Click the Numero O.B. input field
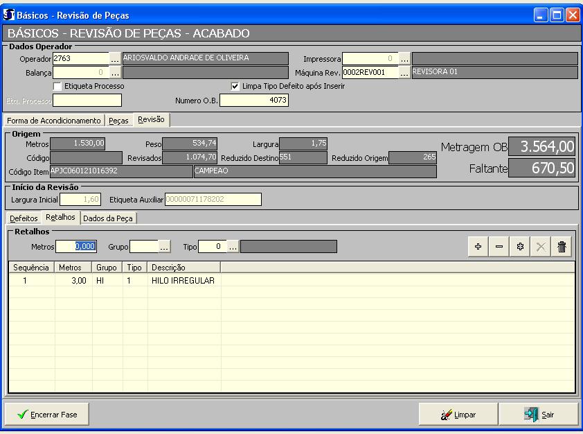Viewport: 583px width, 434px height. (x=254, y=101)
